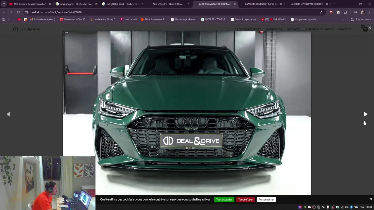
Task: Open Suivi de colis bookmark
Action: coord(129,19)
